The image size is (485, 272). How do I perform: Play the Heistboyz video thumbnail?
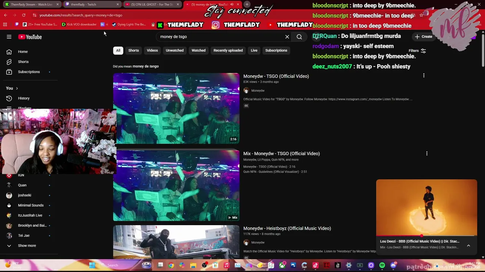(176, 242)
